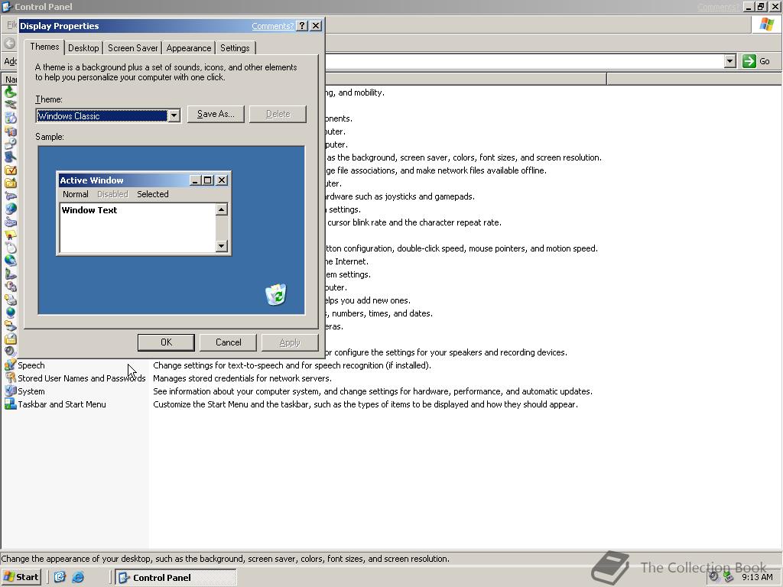This screenshot has width=783, height=587.
Task: Click OK in Display Properties
Action: (166, 342)
